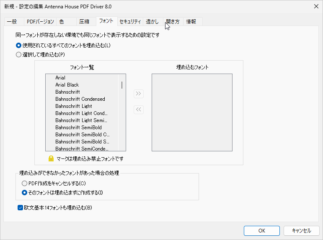Click the キャンセル button

point(302,231)
